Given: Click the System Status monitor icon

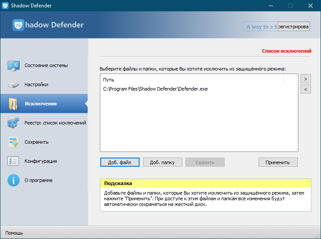Looking at the screenshot, I should tap(14, 66).
